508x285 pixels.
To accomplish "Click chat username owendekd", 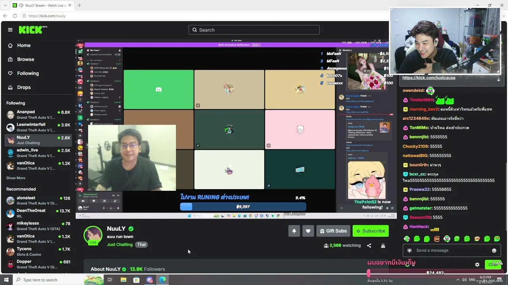I will pyautogui.click(x=414, y=91).
